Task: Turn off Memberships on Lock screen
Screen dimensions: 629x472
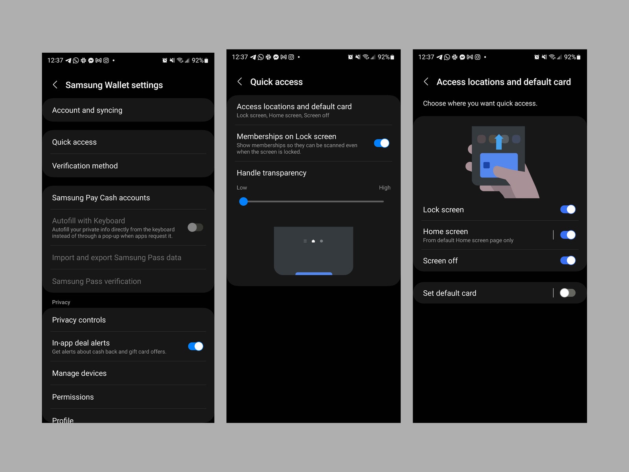Action: (381, 143)
